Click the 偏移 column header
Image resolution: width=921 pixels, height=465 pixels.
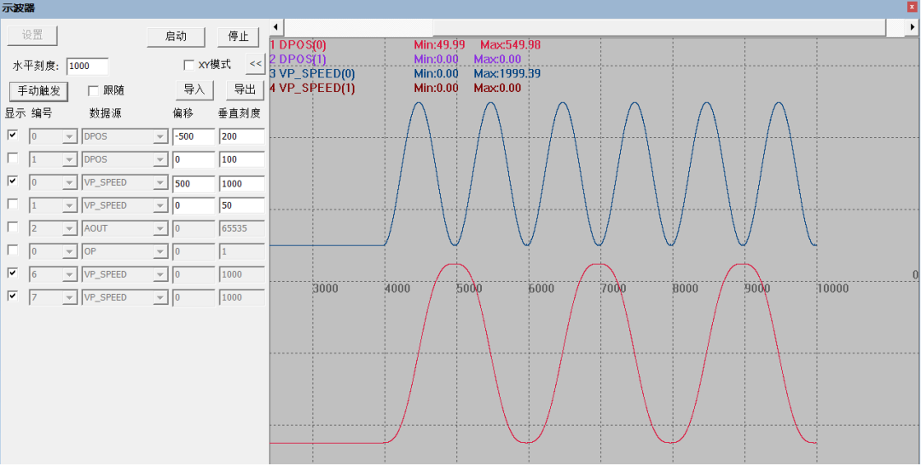[x=182, y=114]
